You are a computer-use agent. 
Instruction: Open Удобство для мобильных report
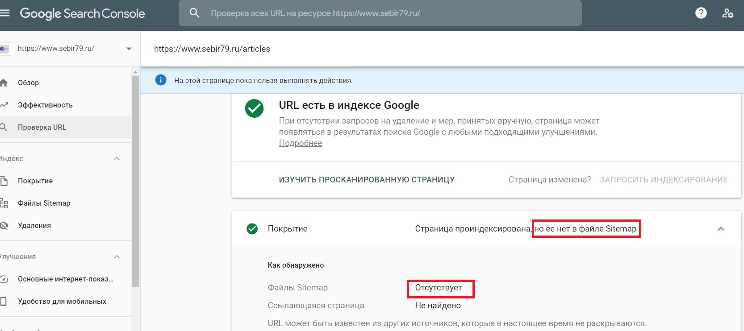[x=62, y=301]
